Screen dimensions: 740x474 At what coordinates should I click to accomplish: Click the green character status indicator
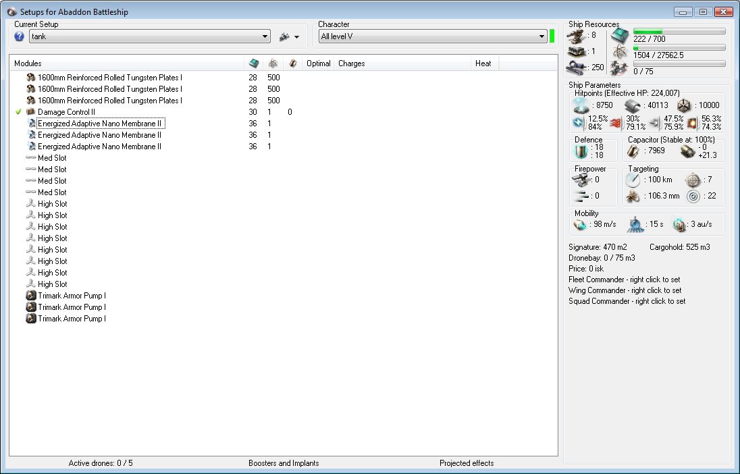pyautogui.click(x=552, y=36)
